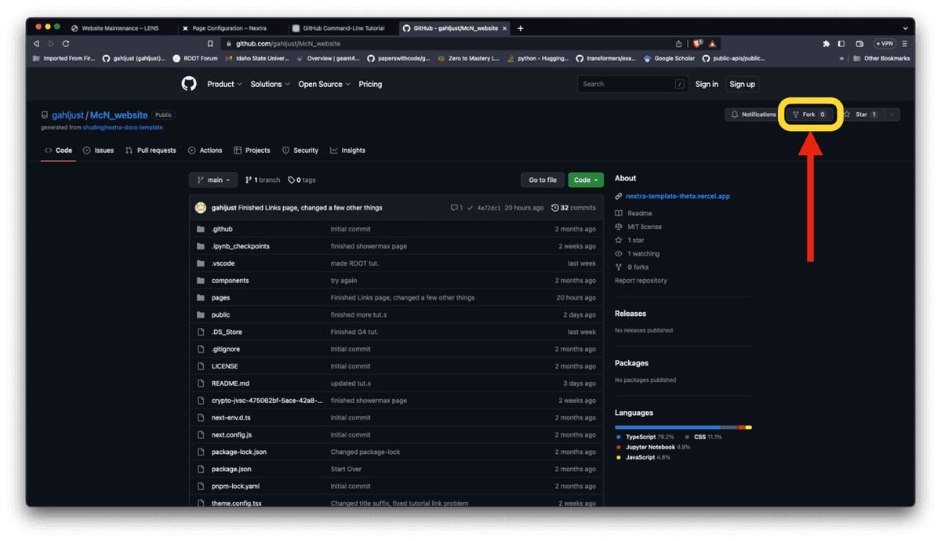Click the link icon beside vercel URL

[619, 196]
